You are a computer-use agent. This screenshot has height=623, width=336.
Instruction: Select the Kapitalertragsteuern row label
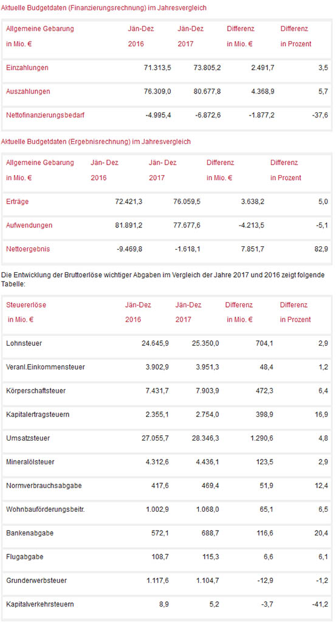coord(38,415)
